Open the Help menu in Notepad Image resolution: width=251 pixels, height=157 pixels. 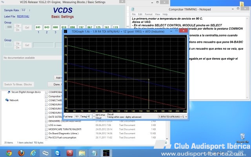(x=165, y=14)
